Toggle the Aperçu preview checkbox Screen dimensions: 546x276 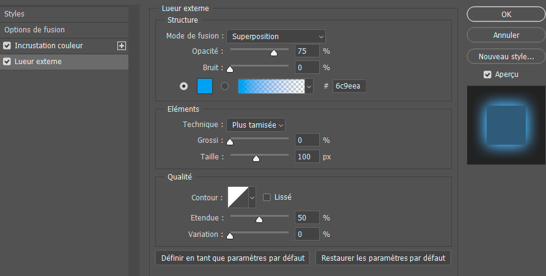click(x=487, y=74)
